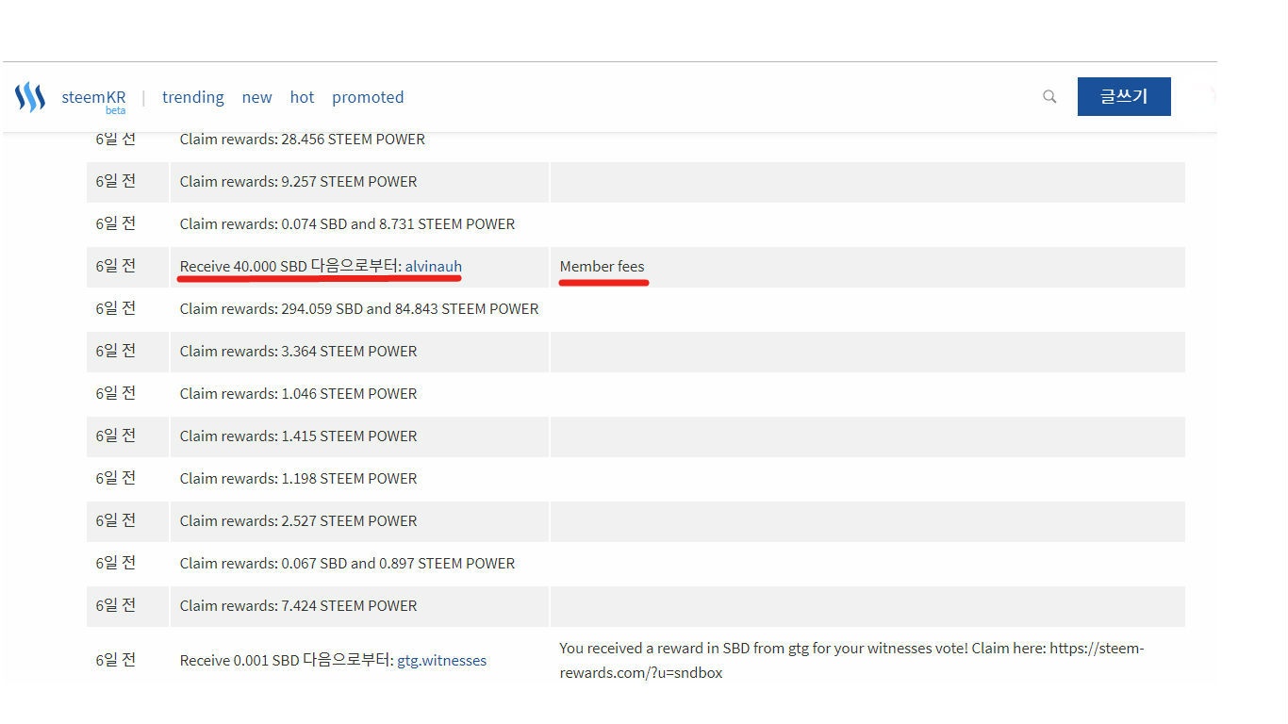Show promoted posts
Viewport: 1288px width, 724px height.
click(368, 97)
